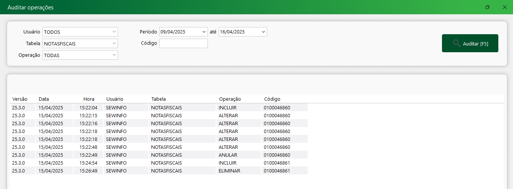Select the ELIMINAR operation row
Screen dimensions: 513x189
pyautogui.click(x=229, y=171)
